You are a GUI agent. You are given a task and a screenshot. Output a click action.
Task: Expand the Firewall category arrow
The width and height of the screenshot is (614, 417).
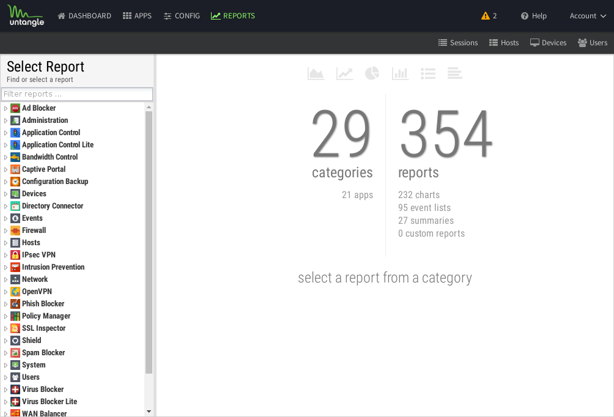[x=6, y=231]
